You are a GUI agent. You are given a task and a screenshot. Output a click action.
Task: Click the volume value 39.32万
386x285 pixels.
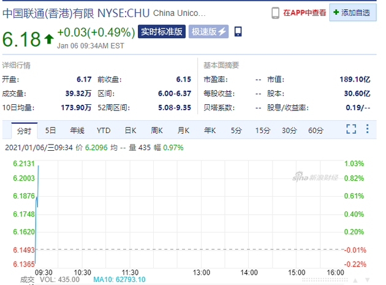point(78,93)
